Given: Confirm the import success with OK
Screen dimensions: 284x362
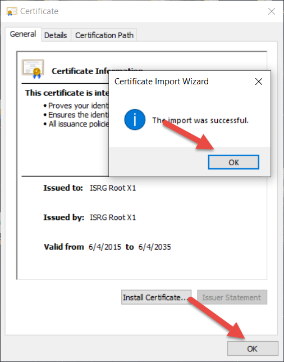Looking at the screenshot, I should 233,162.
